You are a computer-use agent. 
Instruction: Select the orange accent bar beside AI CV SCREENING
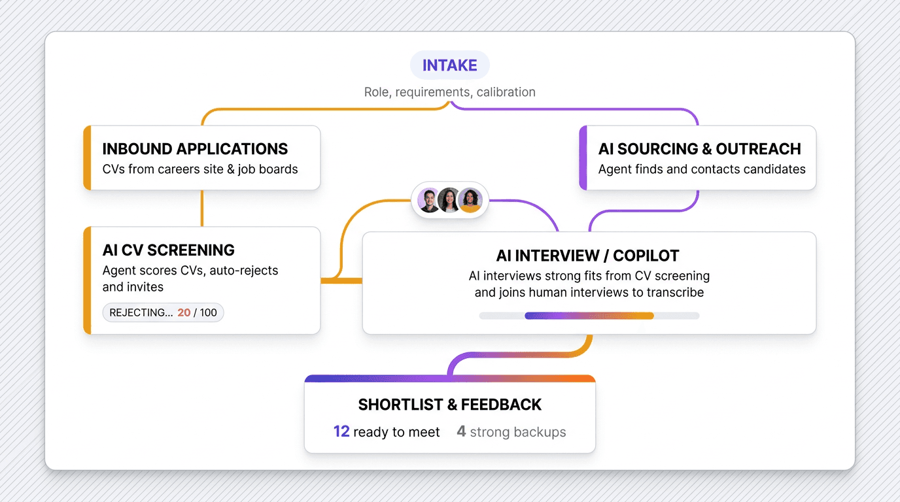[86, 280]
